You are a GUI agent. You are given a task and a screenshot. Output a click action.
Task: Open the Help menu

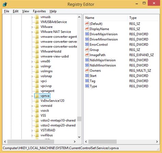click(53, 11)
